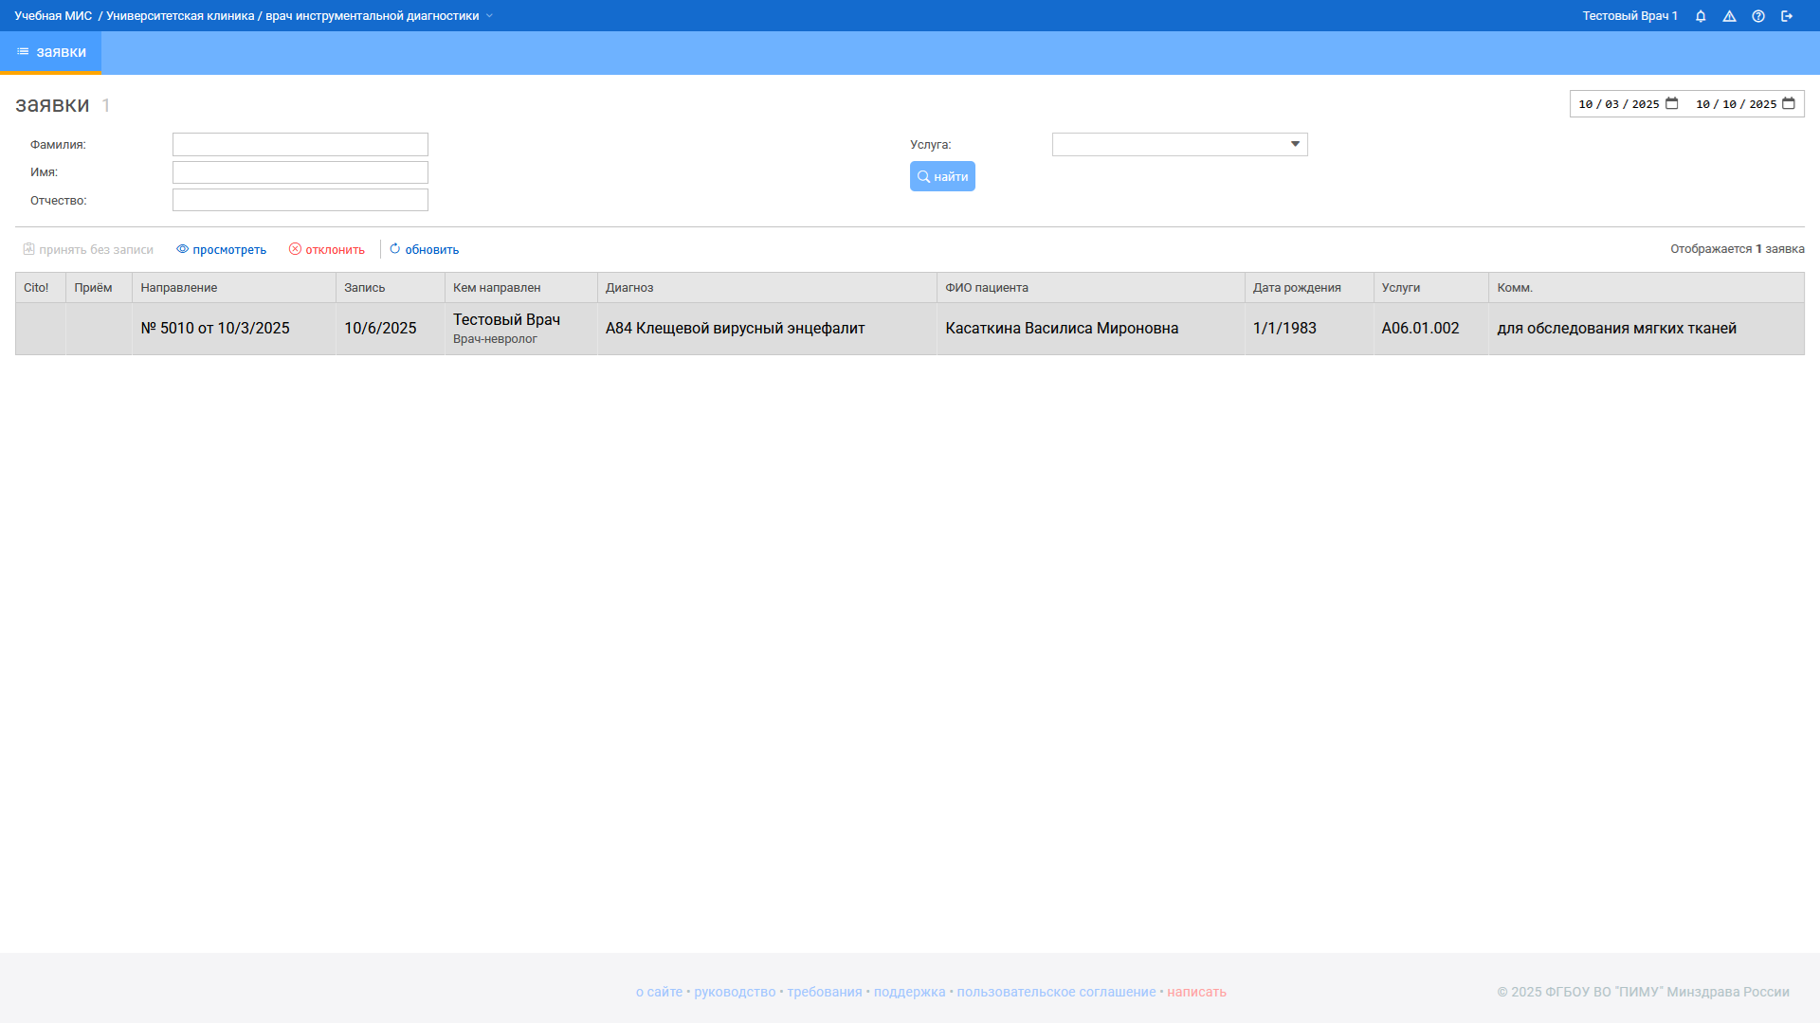Select the row for Касаткина Василиса Мироновна
The image size is (1820, 1023).
tap(1062, 328)
